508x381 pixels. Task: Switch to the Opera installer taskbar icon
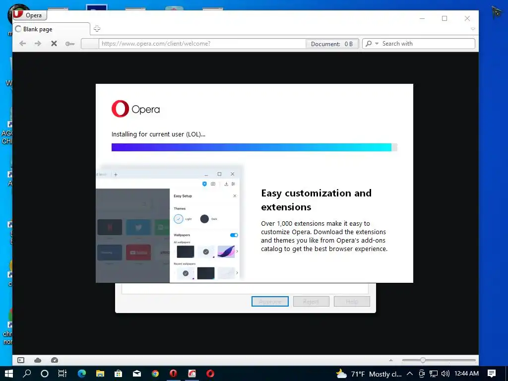pyautogui.click(x=192, y=374)
